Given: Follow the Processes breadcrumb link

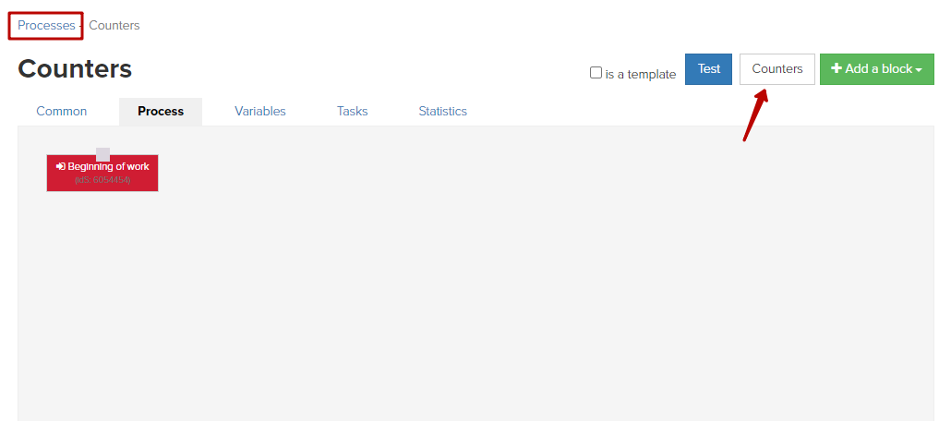Looking at the screenshot, I should point(46,26).
